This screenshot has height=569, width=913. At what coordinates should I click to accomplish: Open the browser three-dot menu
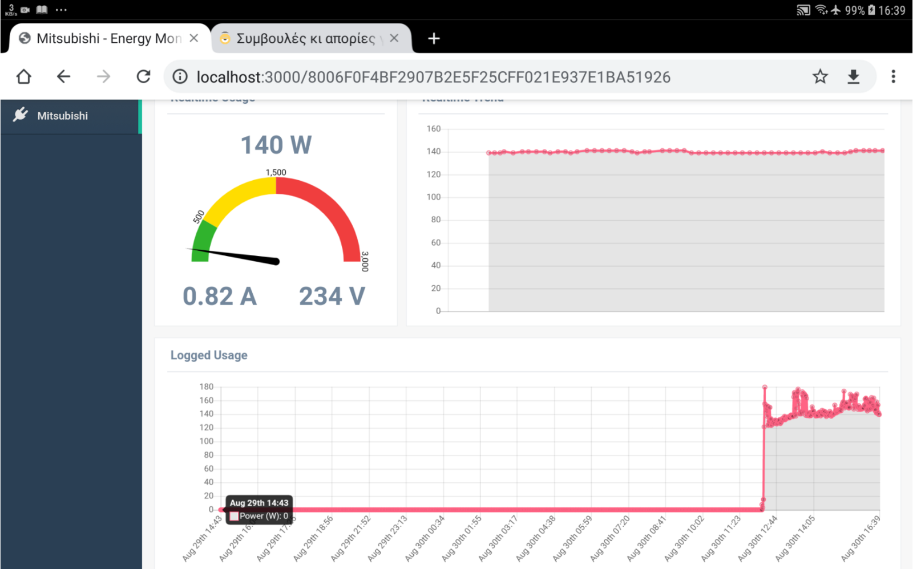click(x=893, y=76)
